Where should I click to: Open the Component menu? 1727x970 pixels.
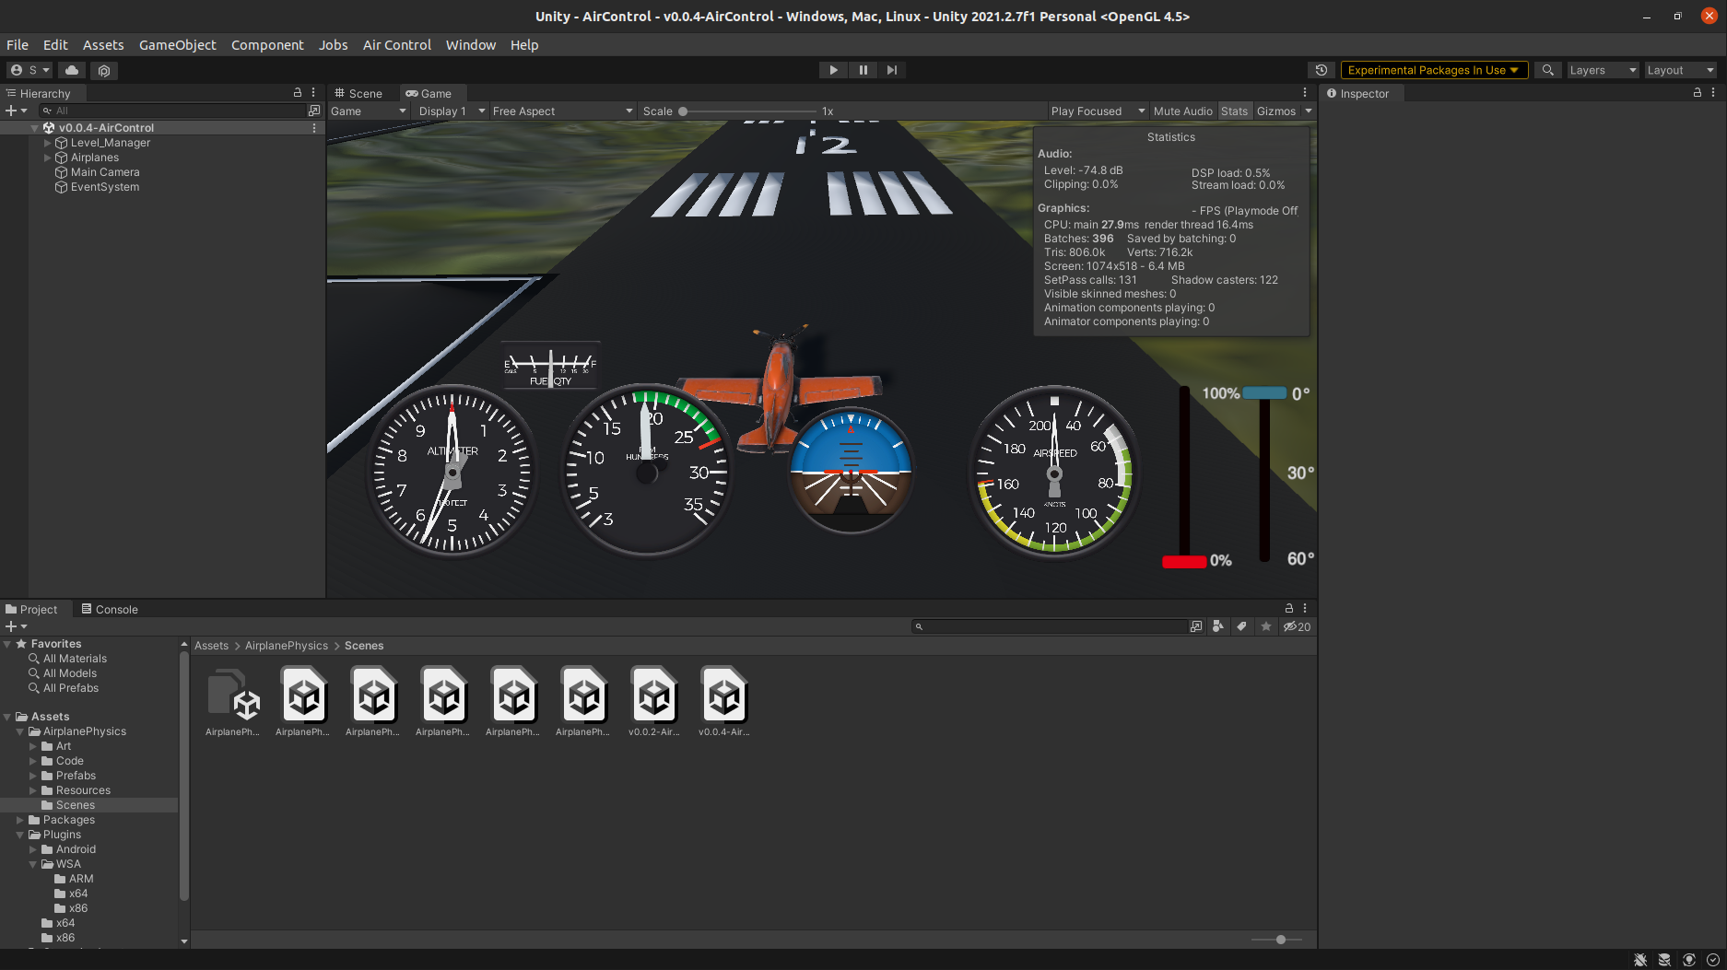click(267, 45)
